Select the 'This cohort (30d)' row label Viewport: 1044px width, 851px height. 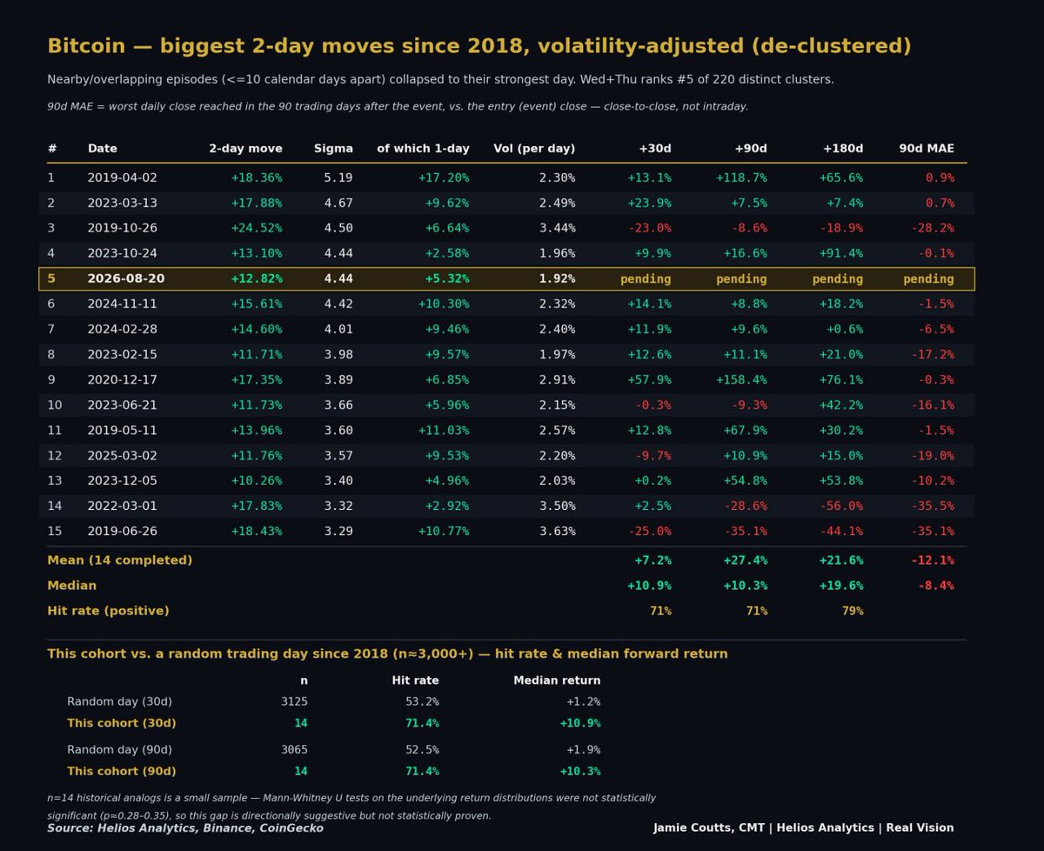[x=121, y=723]
